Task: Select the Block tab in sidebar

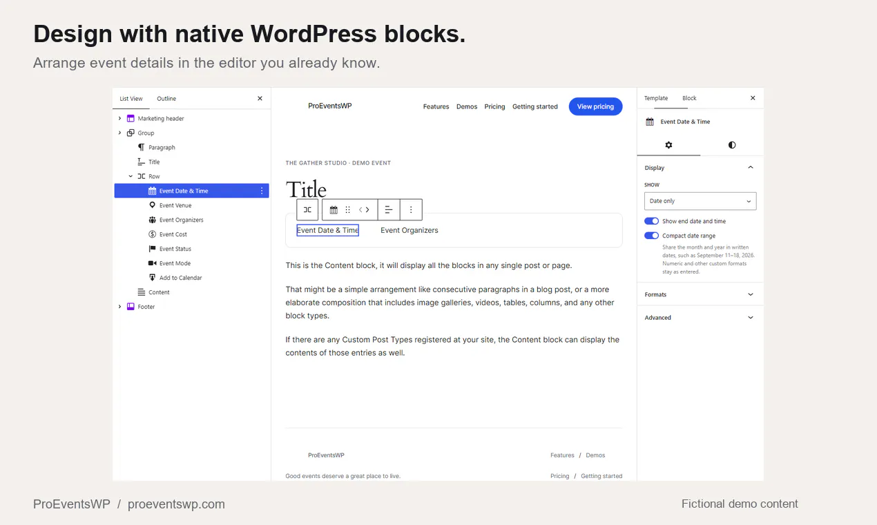Action: tap(689, 99)
